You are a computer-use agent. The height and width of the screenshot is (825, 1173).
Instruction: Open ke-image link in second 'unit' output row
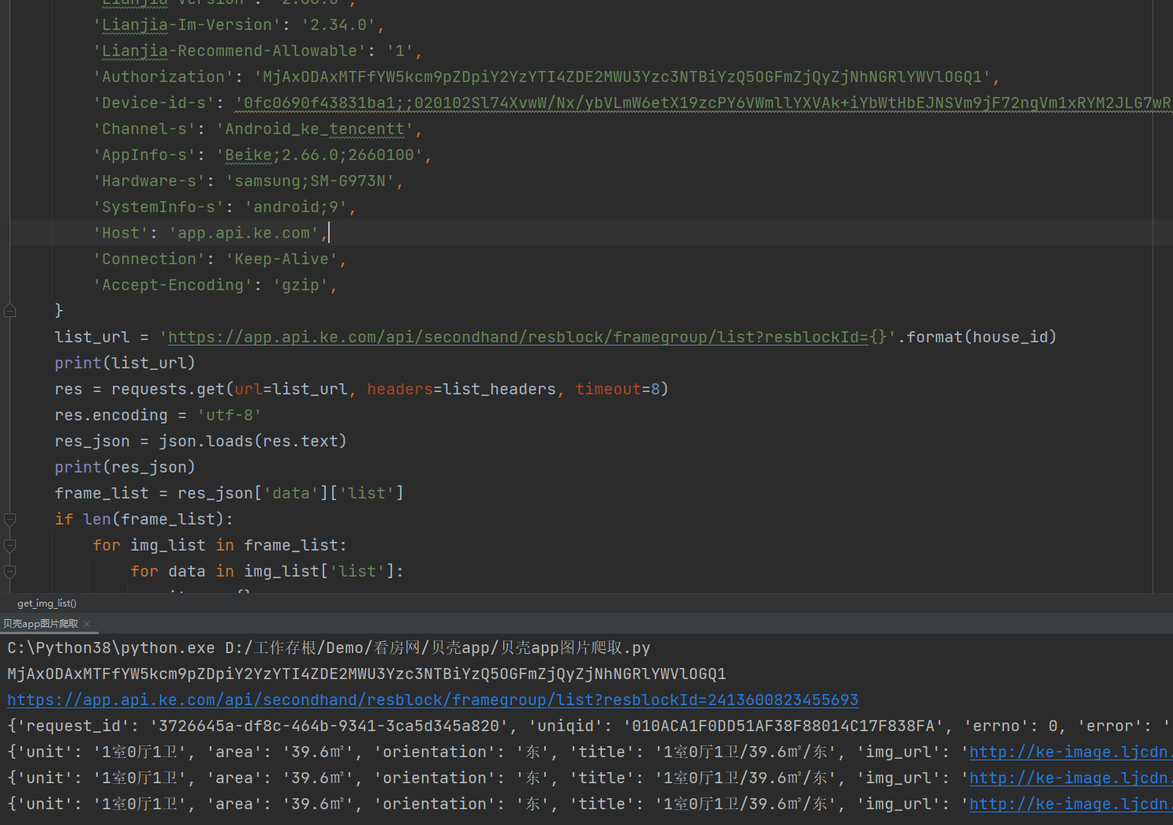tap(1070, 778)
